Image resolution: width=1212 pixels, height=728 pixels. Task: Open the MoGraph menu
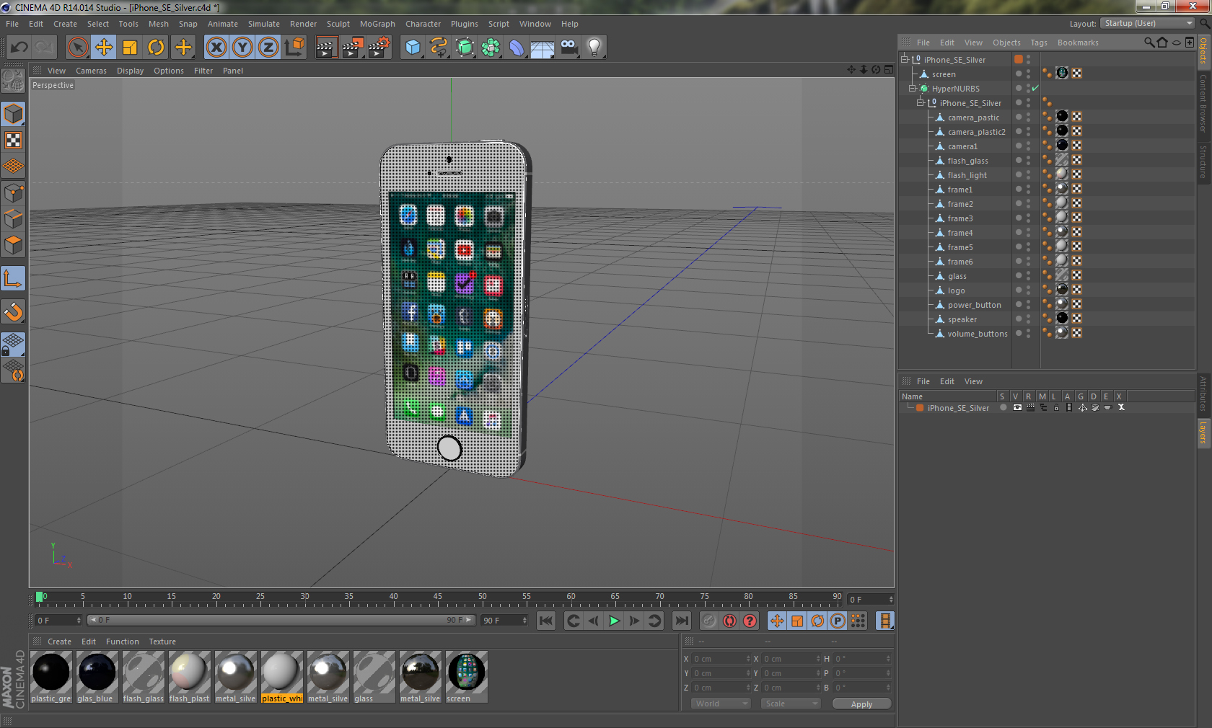coord(377,24)
